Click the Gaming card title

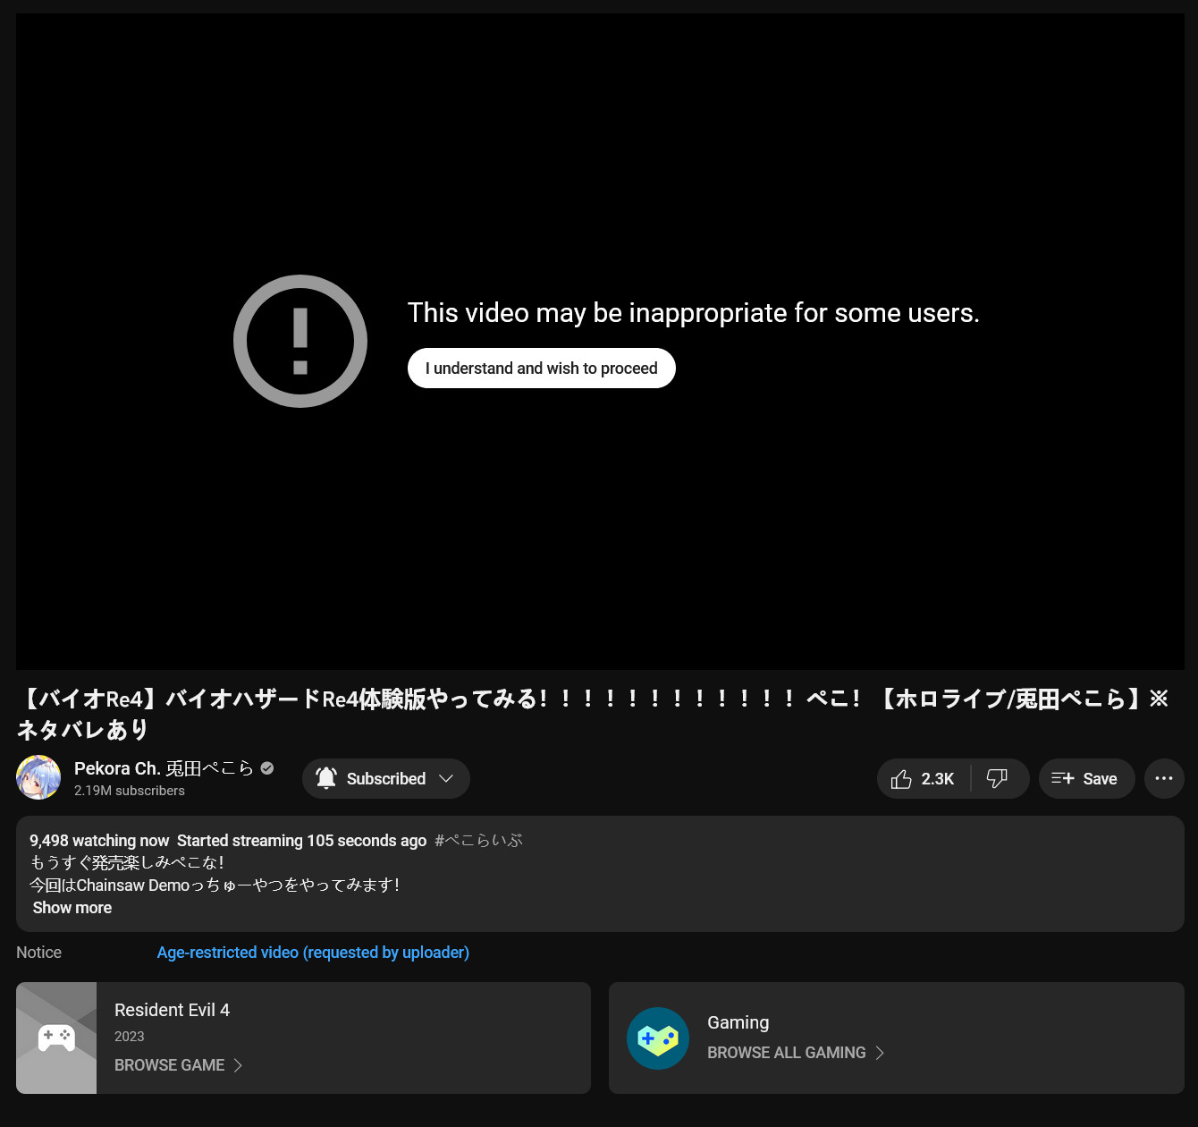pyautogui.click(x=738, y=1022)
